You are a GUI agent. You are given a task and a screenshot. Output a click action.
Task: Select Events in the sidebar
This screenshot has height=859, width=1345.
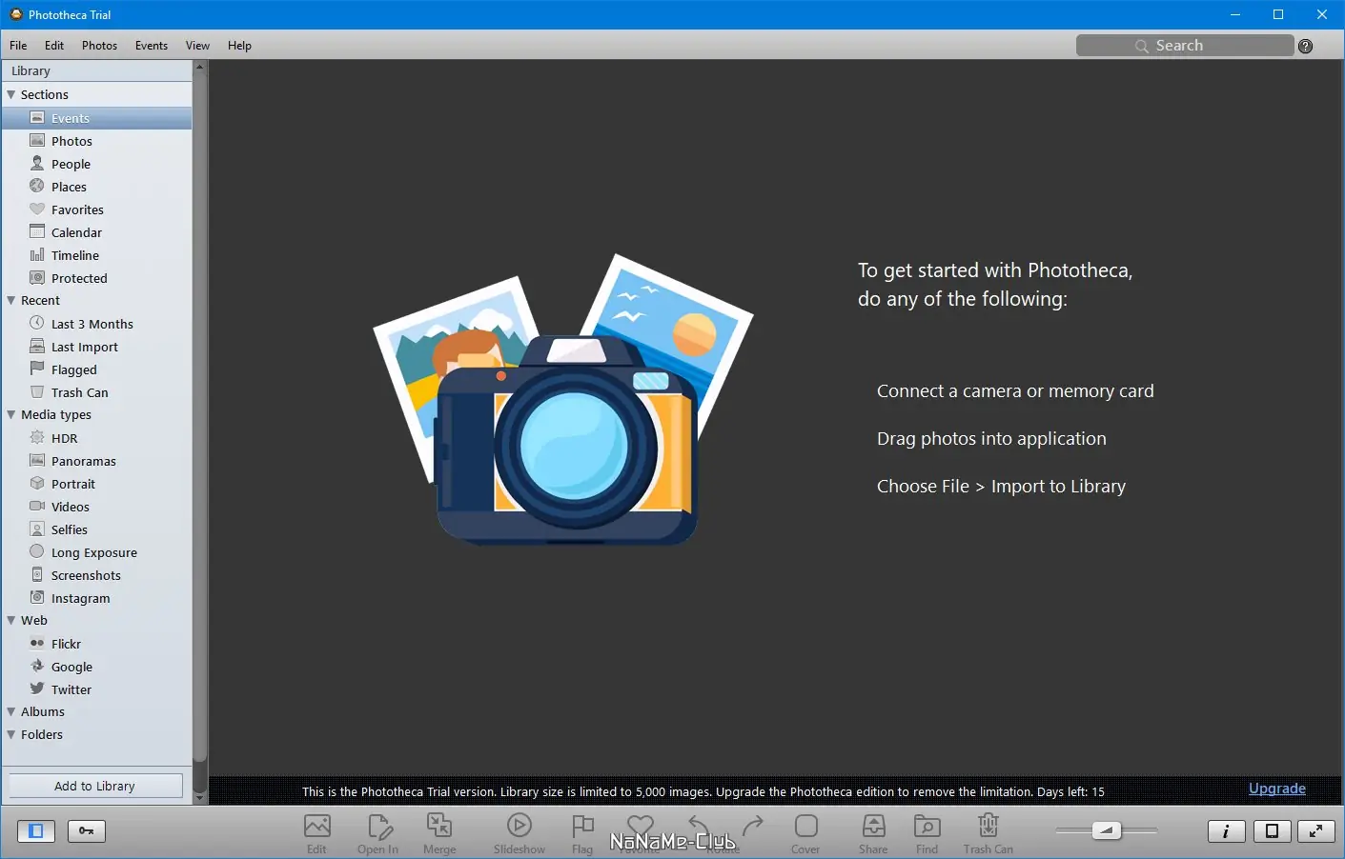click(97, 118)
